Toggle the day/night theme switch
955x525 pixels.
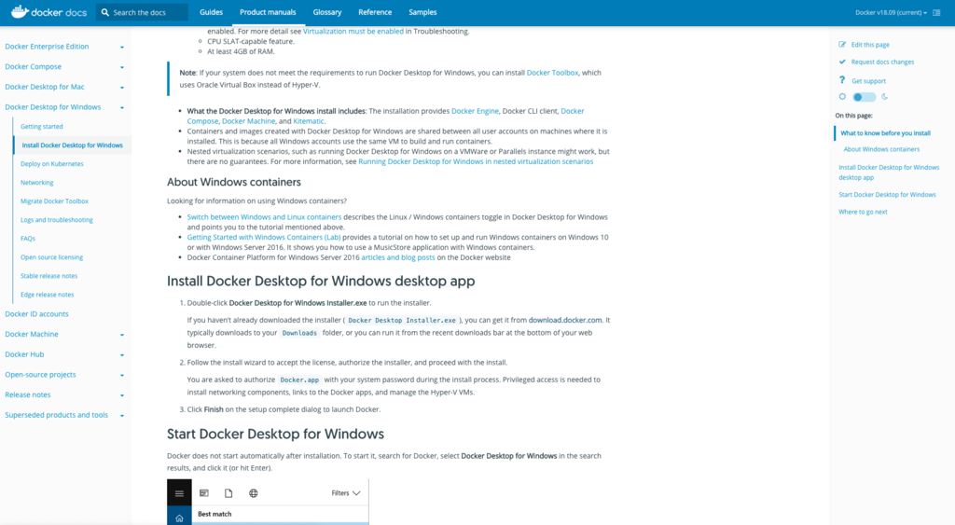[x=864, y=97]
